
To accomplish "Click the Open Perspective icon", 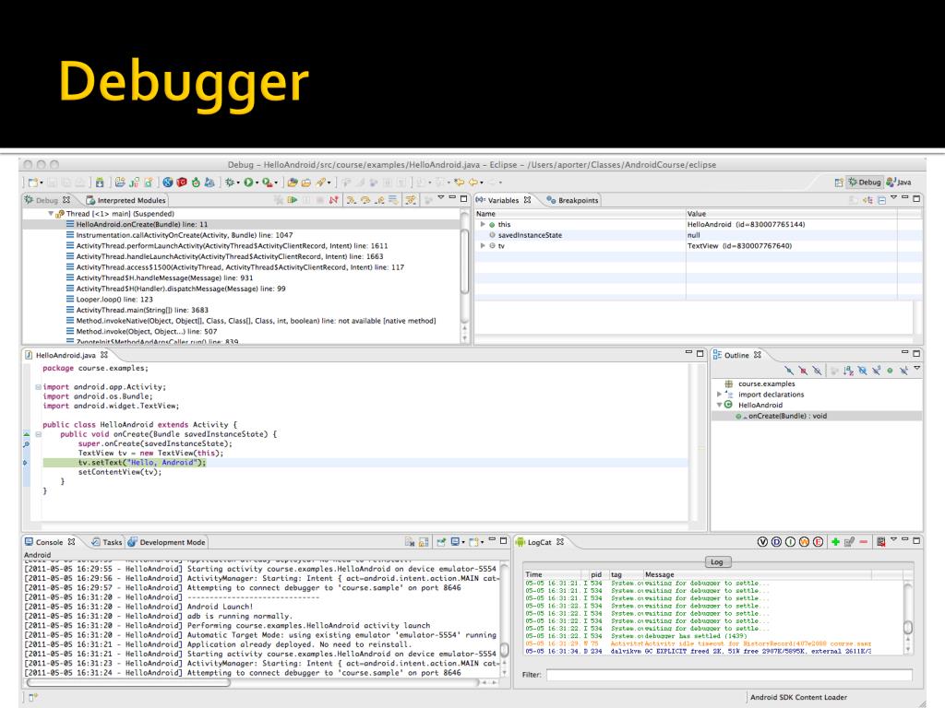I will pos(839,183).
